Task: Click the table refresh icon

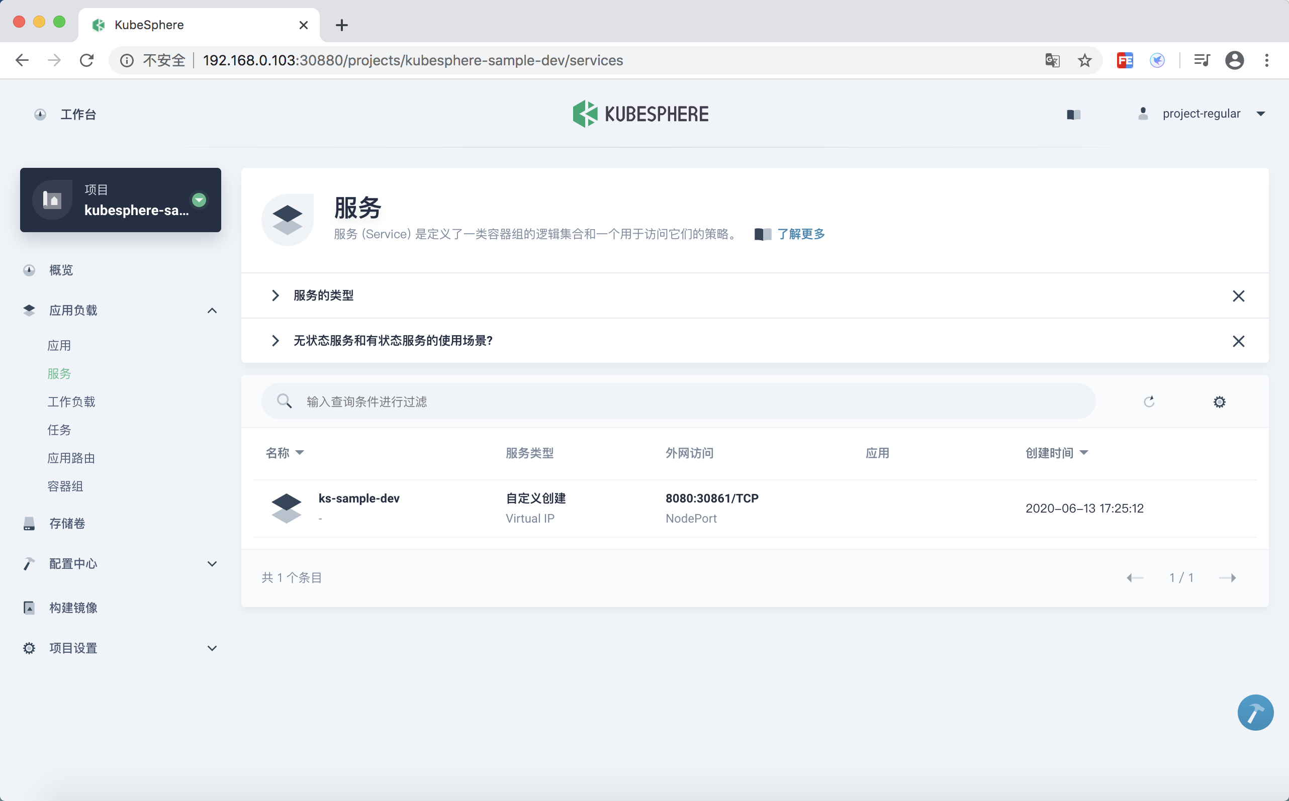Action: click(1149, 402)
